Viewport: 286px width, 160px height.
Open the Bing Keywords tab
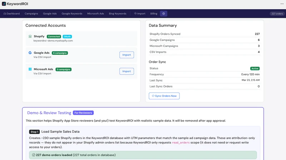tap(118, 14)
